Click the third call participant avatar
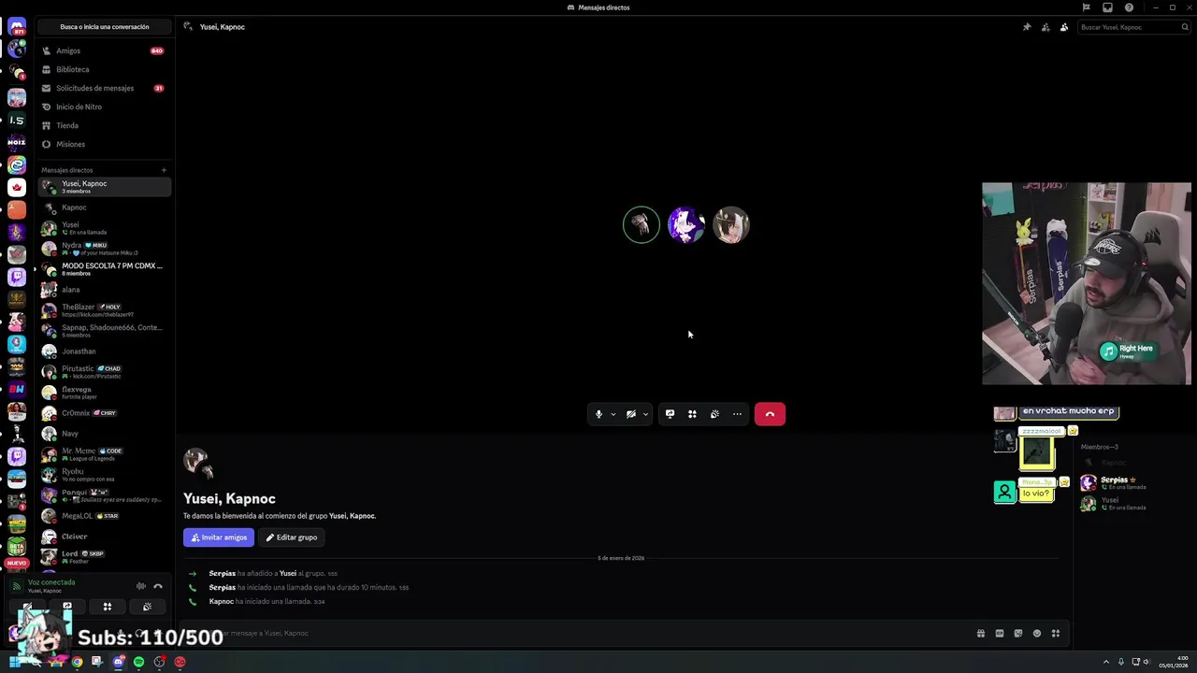 pos(731,224)
